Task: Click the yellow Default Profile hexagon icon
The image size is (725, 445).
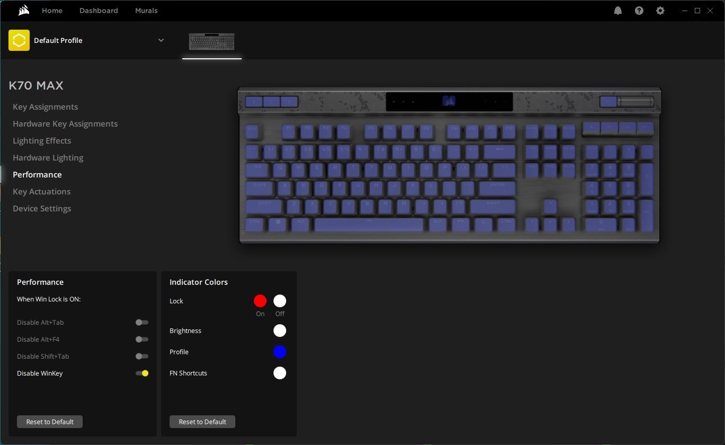Action: 19,40
